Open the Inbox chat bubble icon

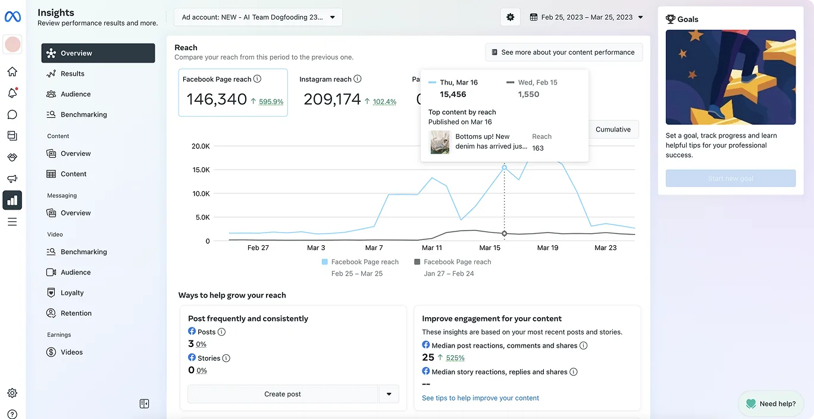click(12, 115)
